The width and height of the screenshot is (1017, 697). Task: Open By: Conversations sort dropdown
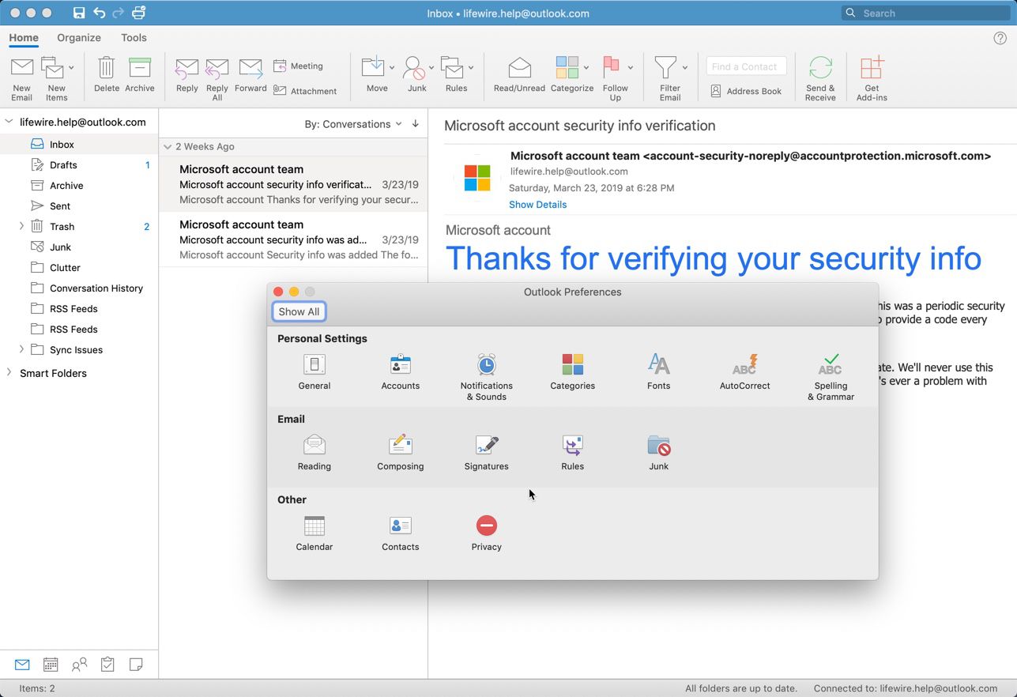coord(353,124)
